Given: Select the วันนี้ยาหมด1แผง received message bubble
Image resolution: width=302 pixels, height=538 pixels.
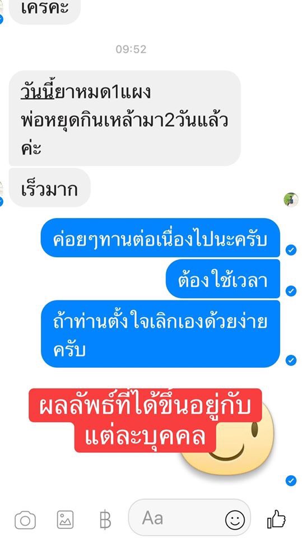Looking at the screenshot, I should point(124,118).
